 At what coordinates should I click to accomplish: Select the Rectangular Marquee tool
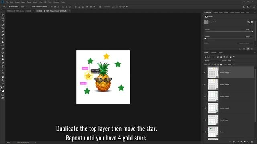(x=3, y=18)
